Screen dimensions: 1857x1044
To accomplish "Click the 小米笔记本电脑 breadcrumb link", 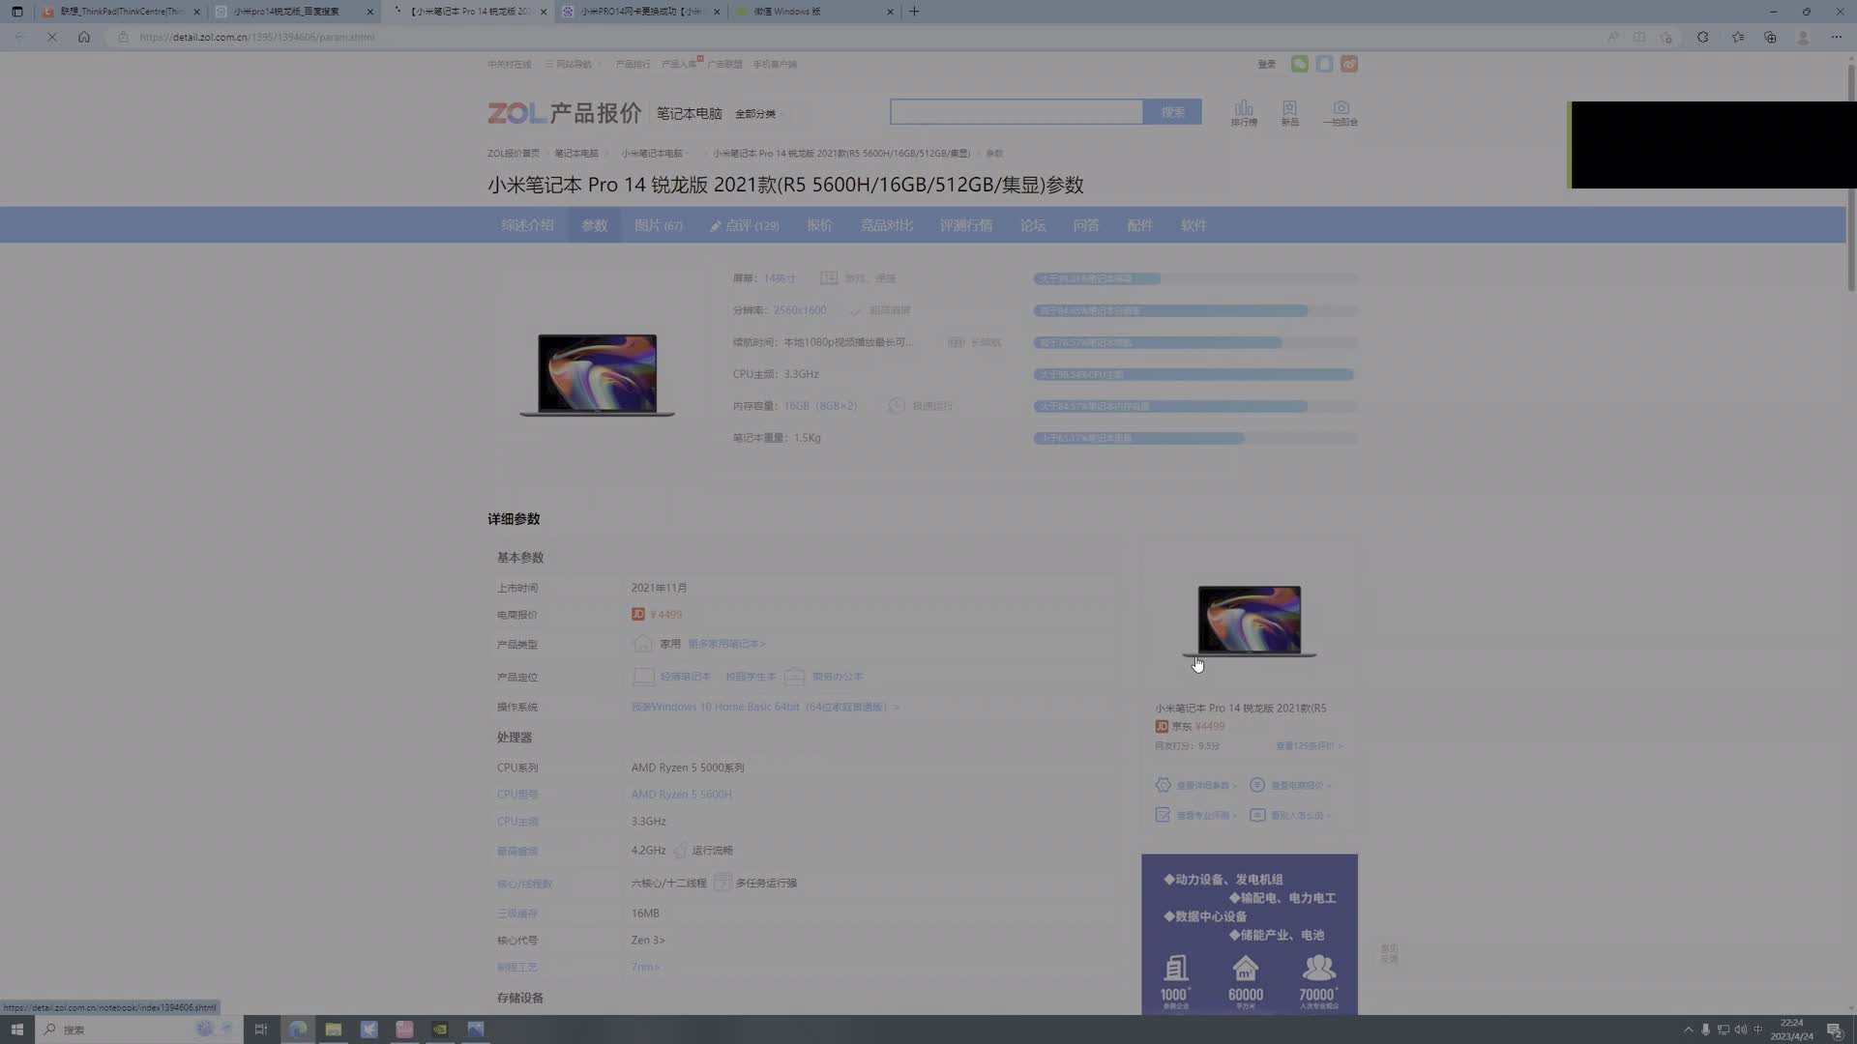I will tap(654, 154).
